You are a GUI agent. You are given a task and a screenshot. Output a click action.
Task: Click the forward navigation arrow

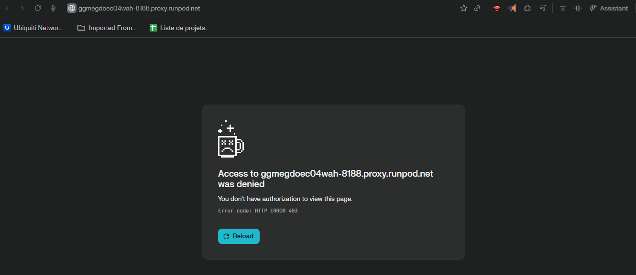point(22,8)
